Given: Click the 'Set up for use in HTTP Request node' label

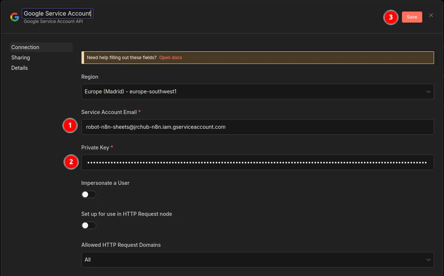Looking at the screenshot, I should (x=127, y=214).
